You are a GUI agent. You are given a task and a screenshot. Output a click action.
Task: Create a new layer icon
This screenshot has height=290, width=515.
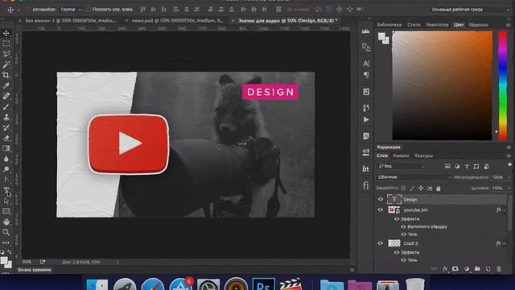488,268
